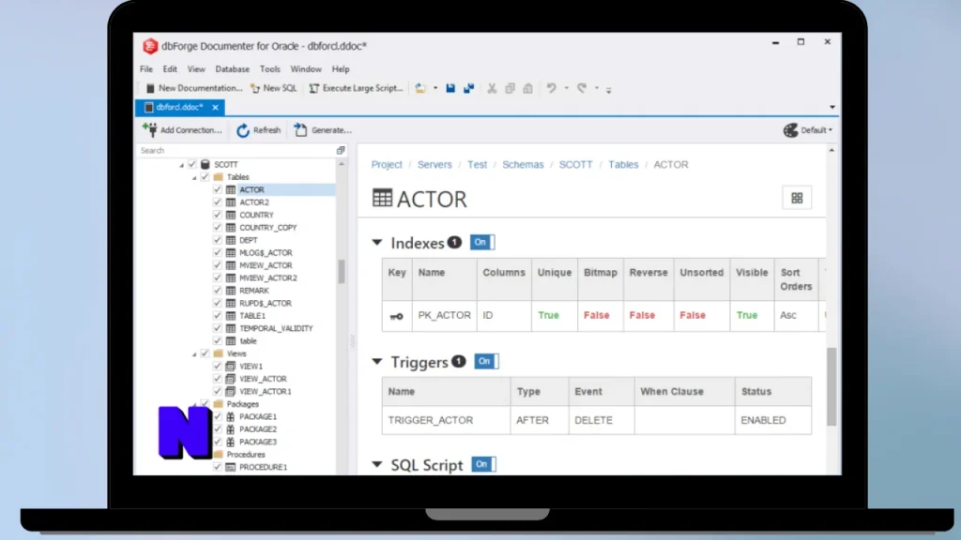Uncheck the COUNTRY table checkbox
This screenshot has width=961, height=540.
tap(217, 215)
